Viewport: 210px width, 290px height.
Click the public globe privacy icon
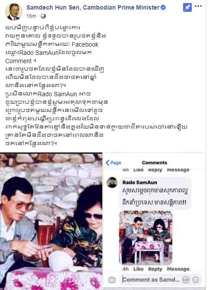click(x=43, y=16)
